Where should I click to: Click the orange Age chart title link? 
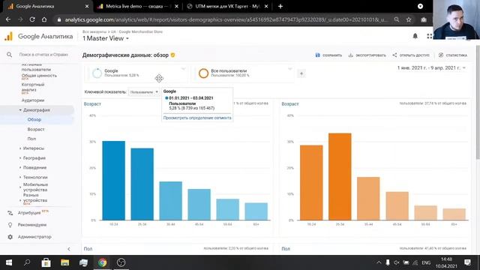[x=290, y=104]
